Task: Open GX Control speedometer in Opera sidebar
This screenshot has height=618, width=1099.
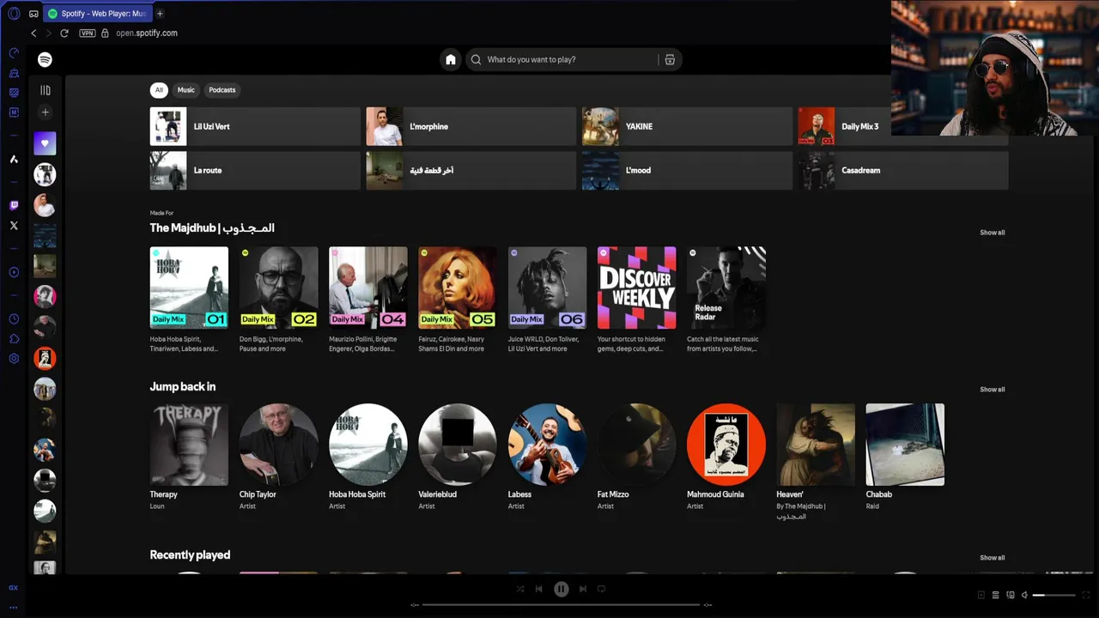Action: click(14, 53)
